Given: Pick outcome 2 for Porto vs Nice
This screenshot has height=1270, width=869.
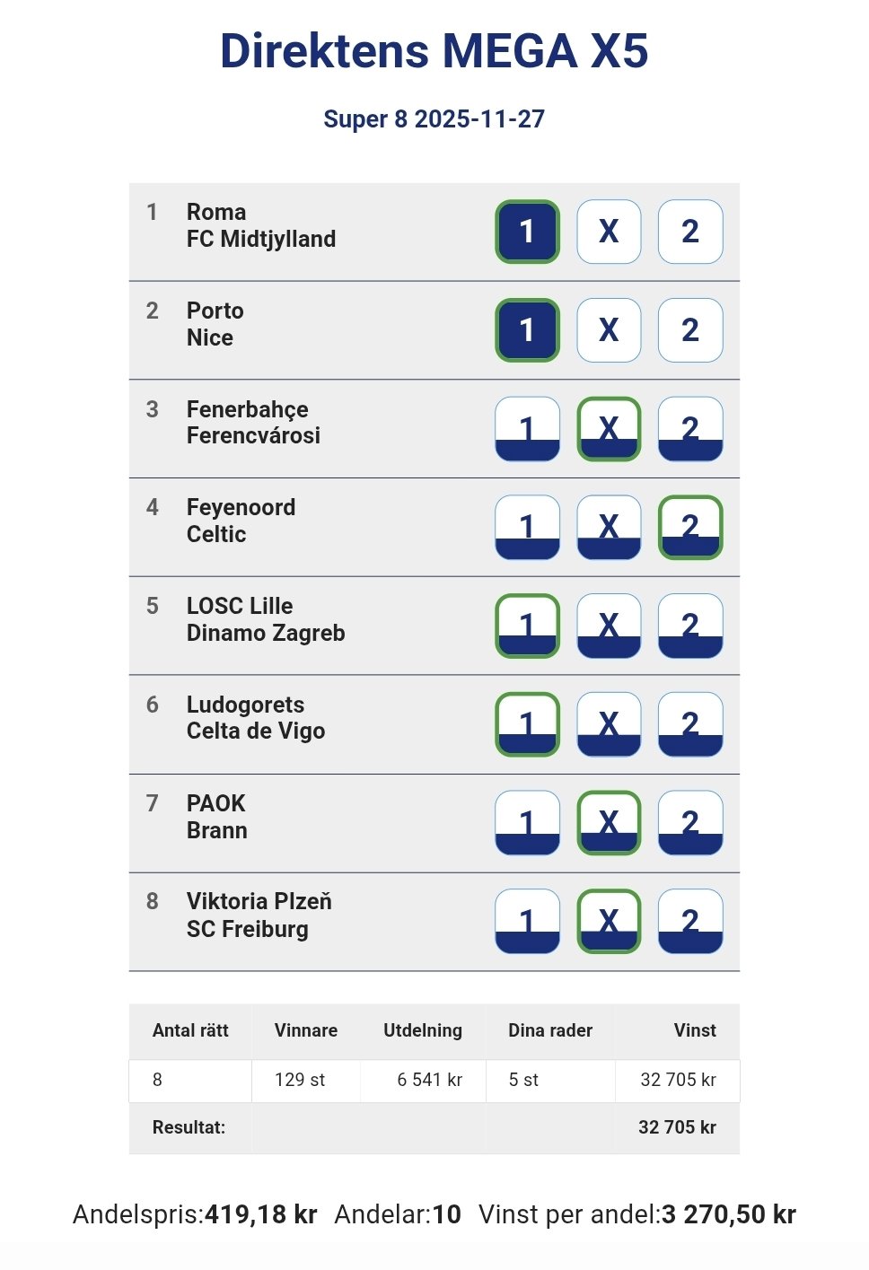Looking at the screenshot, I should (x=690, y=330).
